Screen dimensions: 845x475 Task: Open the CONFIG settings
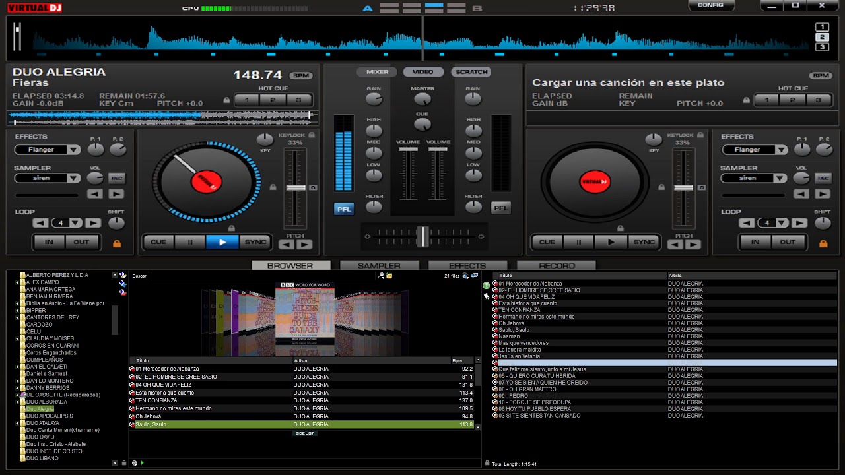point(710,5)
